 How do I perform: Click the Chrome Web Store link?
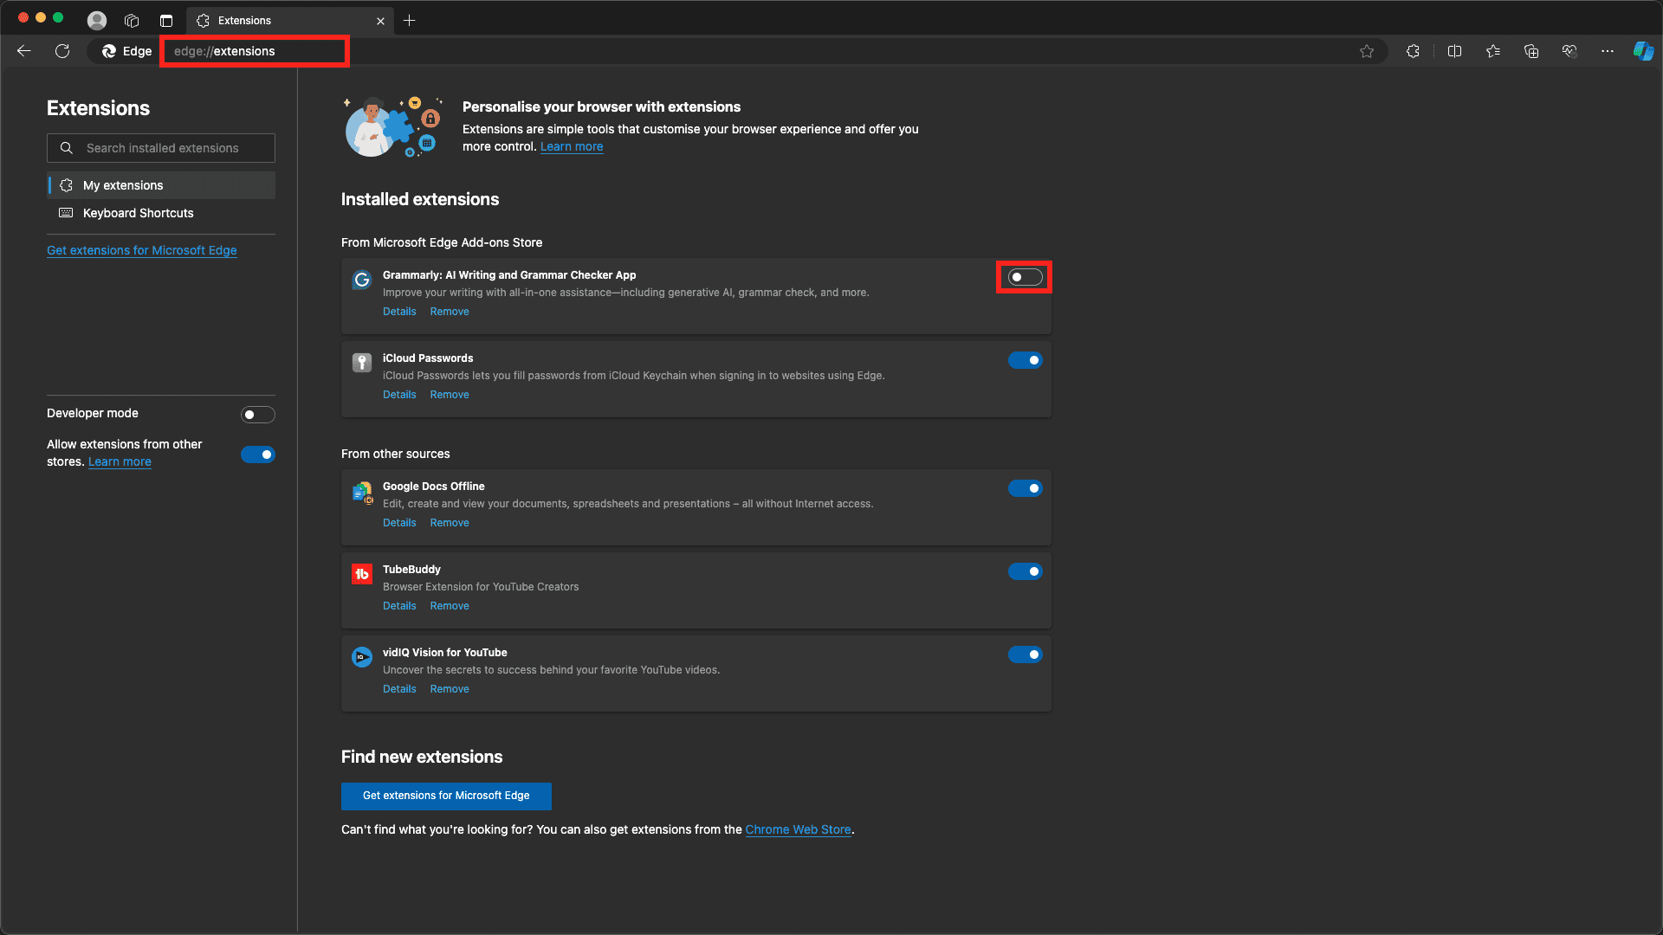pos(799,830)
